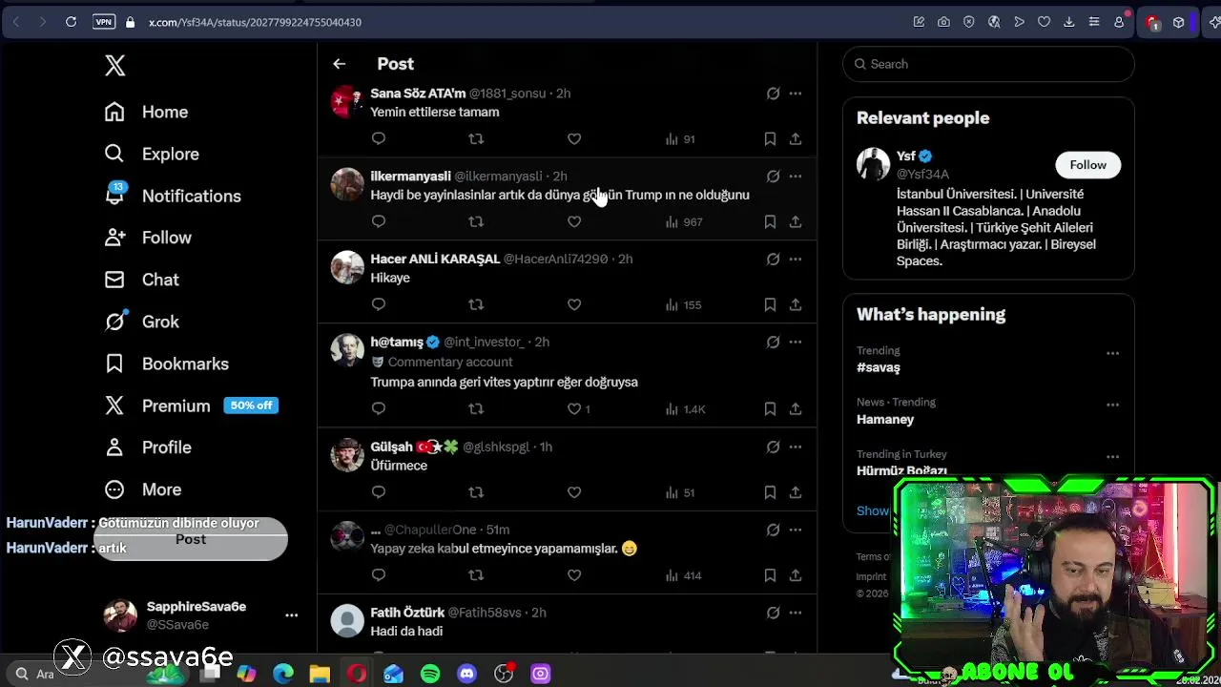Open browser downloads icon in toolbar
The height and width of the screenshot is (687, 1221).
pos(1068,22)
